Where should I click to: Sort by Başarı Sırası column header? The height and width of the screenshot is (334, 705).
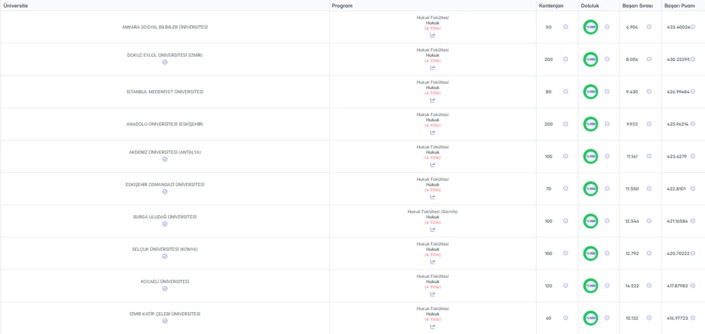(637, 5)
